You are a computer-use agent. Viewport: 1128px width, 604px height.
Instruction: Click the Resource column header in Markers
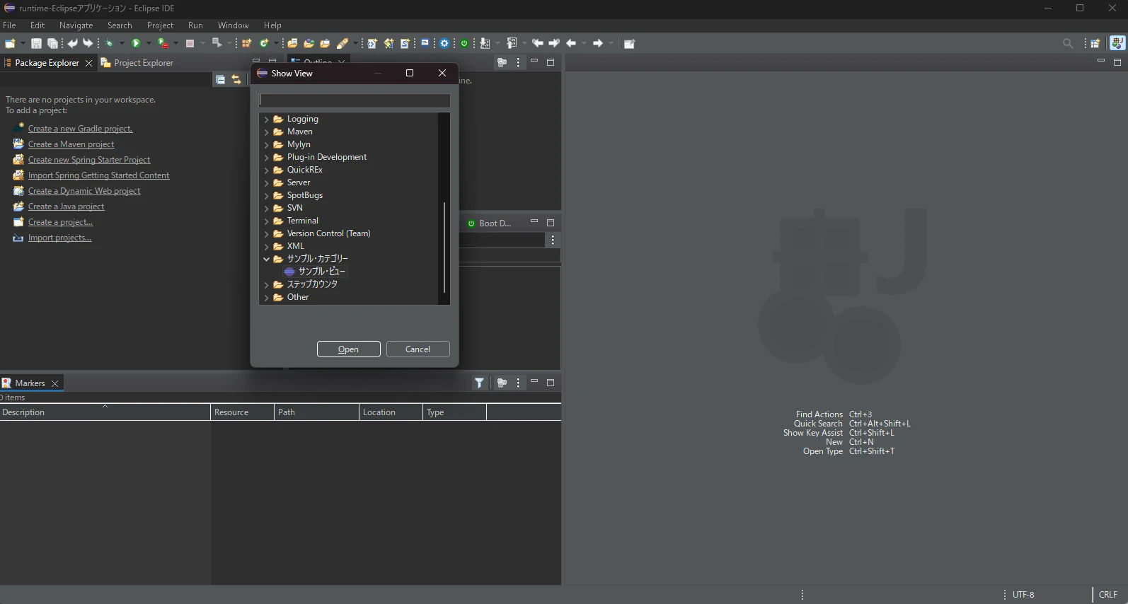tap(242, 412)
